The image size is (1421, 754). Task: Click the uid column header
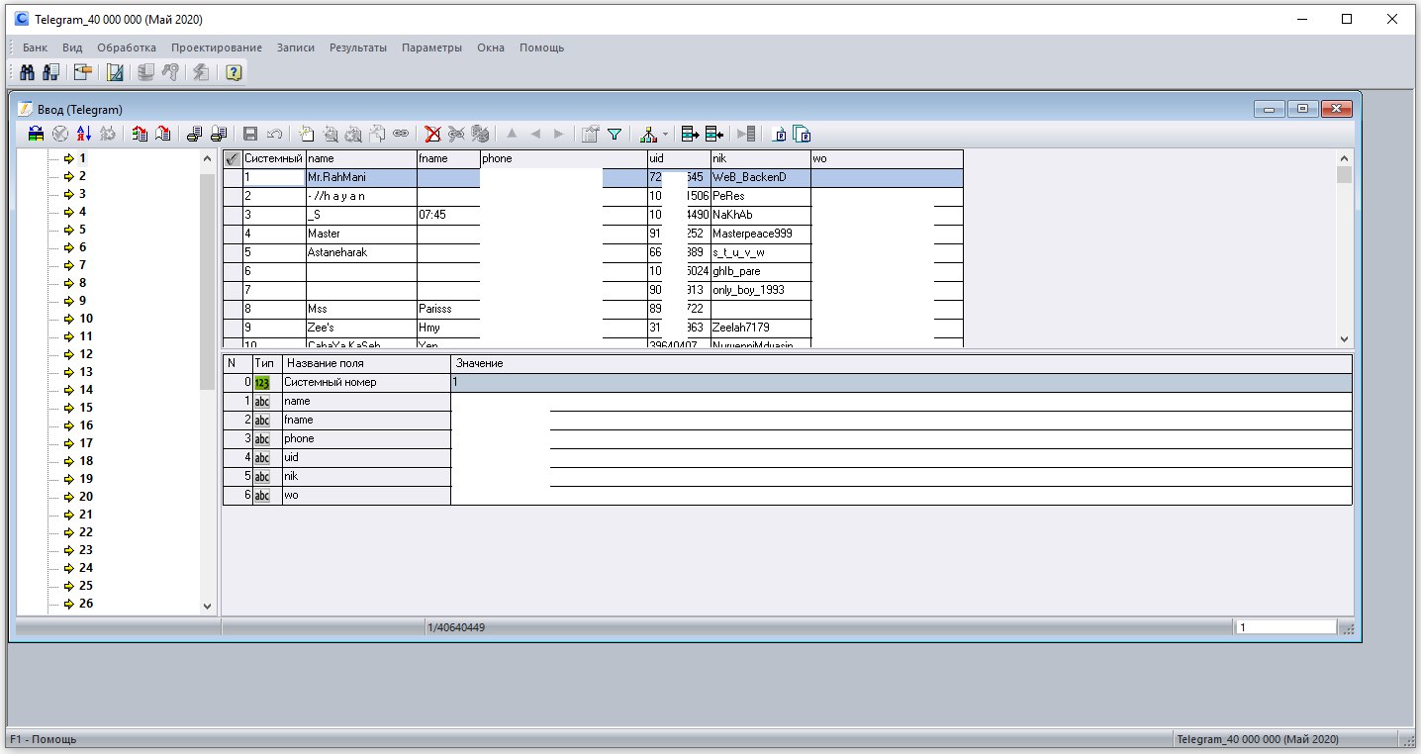point(679,158)
